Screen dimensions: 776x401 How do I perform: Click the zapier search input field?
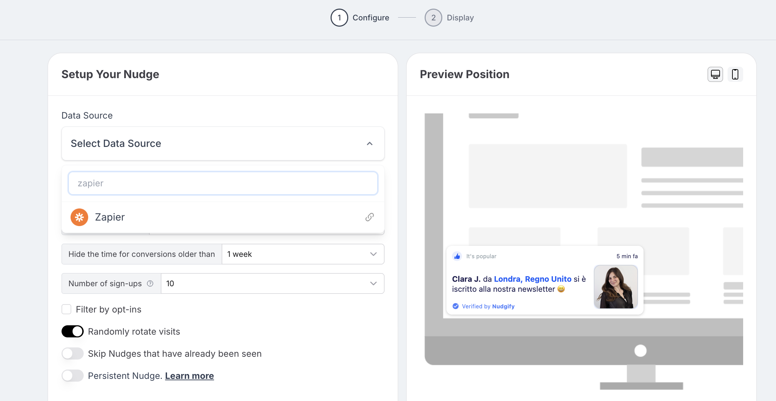tap(223, 183)
